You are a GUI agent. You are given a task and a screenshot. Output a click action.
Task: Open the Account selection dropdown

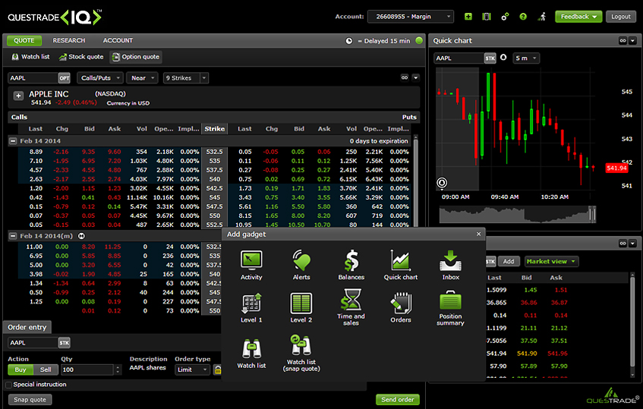[411, 17]
